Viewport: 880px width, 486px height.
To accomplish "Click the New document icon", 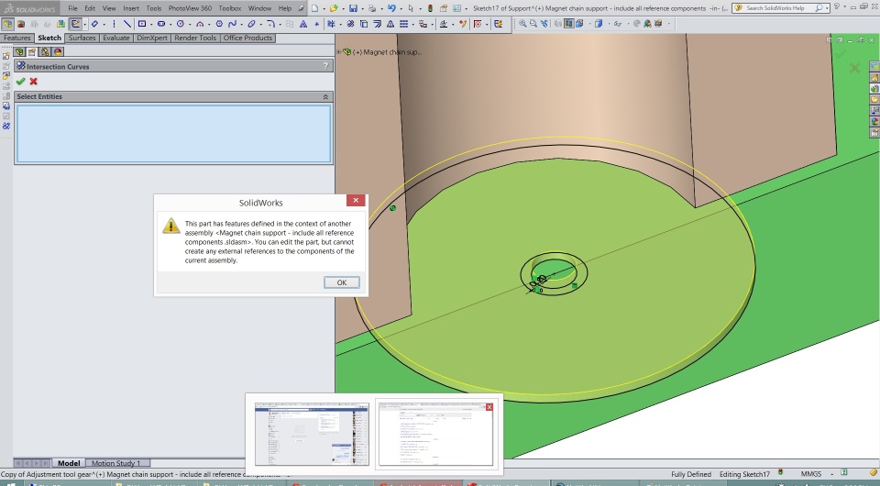I will pos(314,8).
